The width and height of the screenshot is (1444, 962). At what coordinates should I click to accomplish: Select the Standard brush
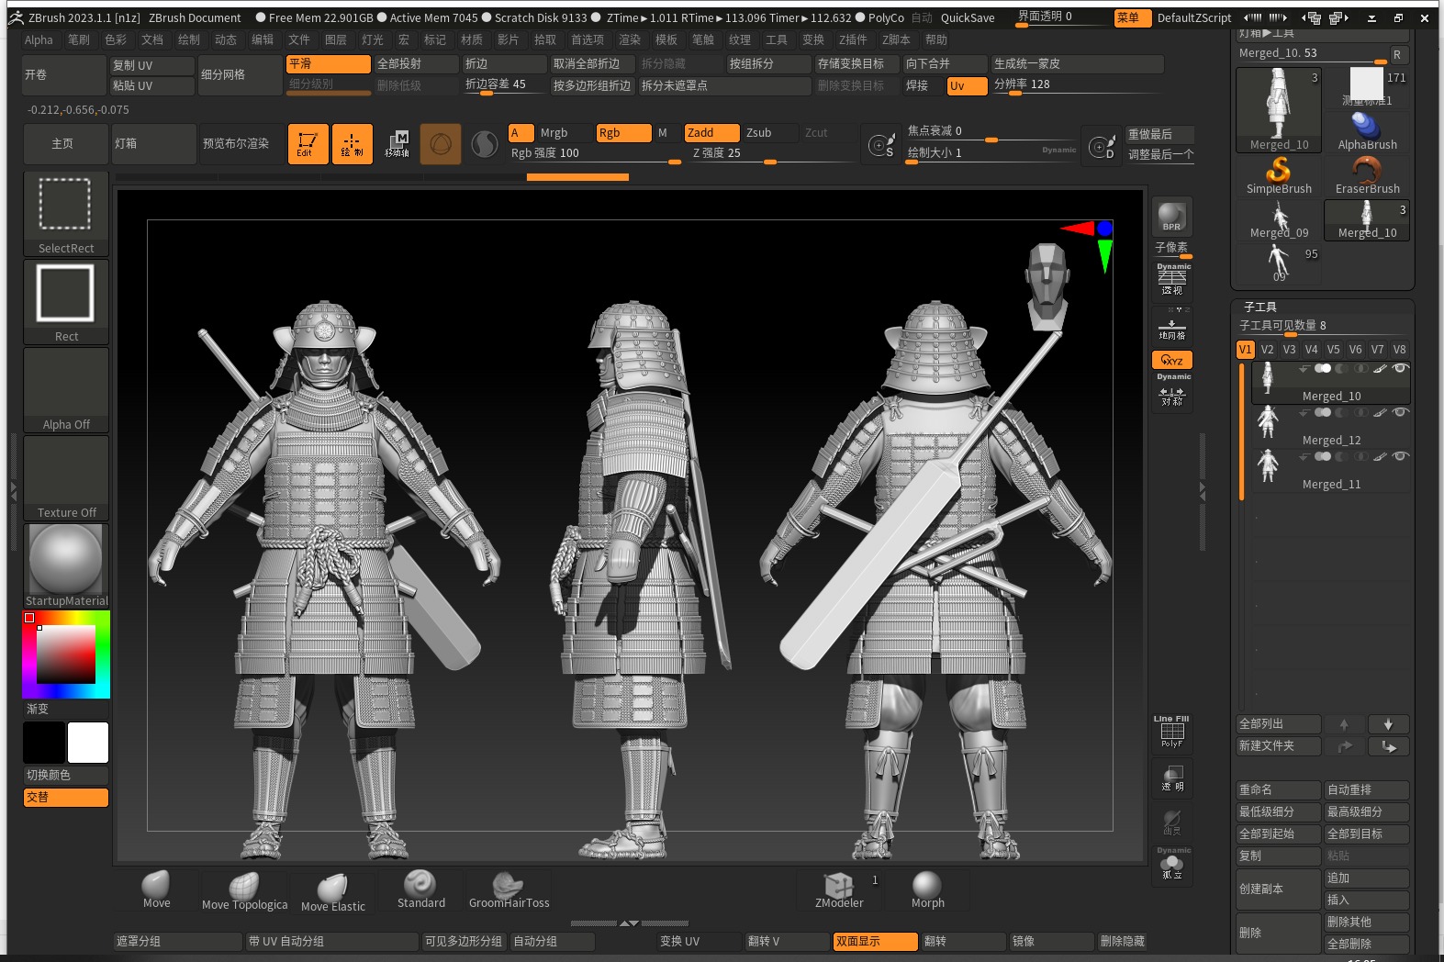[x=420, y=889]
